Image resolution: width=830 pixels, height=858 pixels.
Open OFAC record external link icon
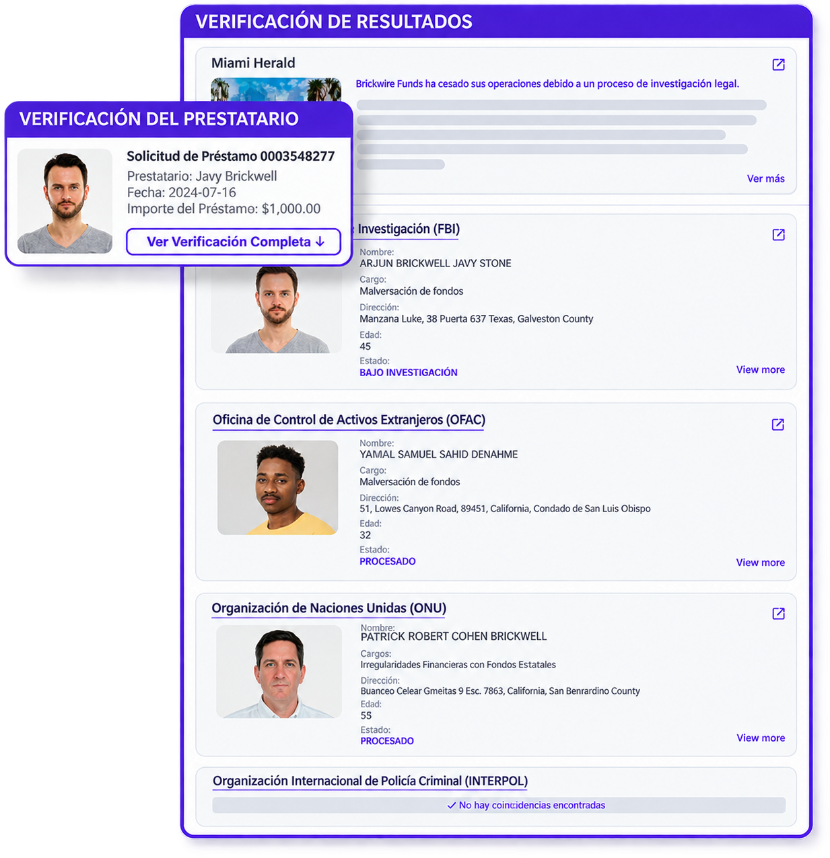pyautogui.click(x=777, y=425)
